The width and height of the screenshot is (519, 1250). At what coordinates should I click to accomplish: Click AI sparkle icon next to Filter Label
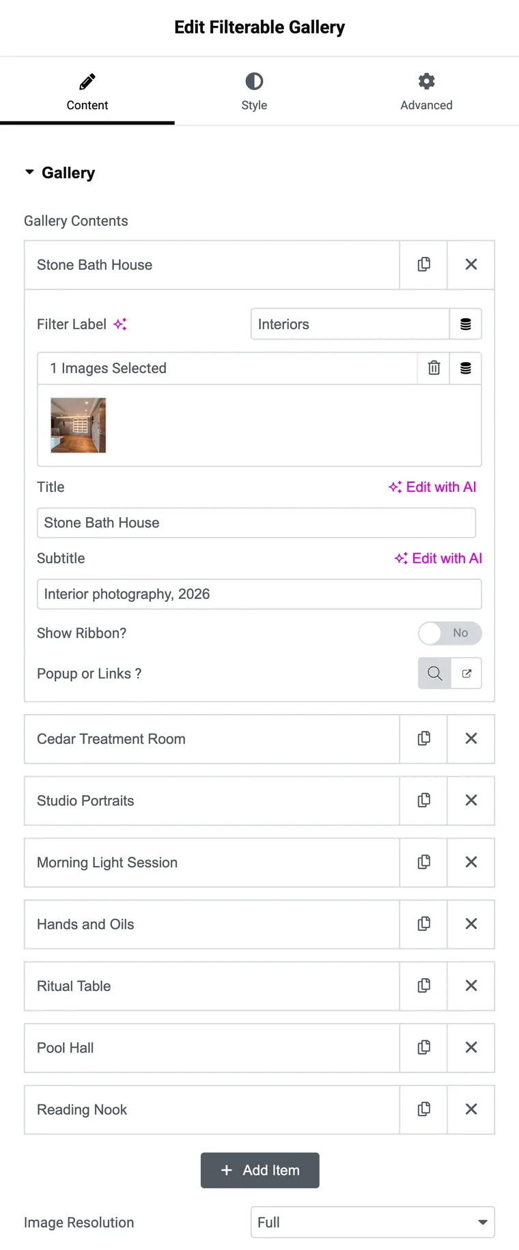pyautogui.click(x=120, y=324)
